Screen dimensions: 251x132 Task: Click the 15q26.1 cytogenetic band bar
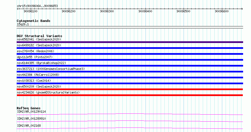(130, 27)
